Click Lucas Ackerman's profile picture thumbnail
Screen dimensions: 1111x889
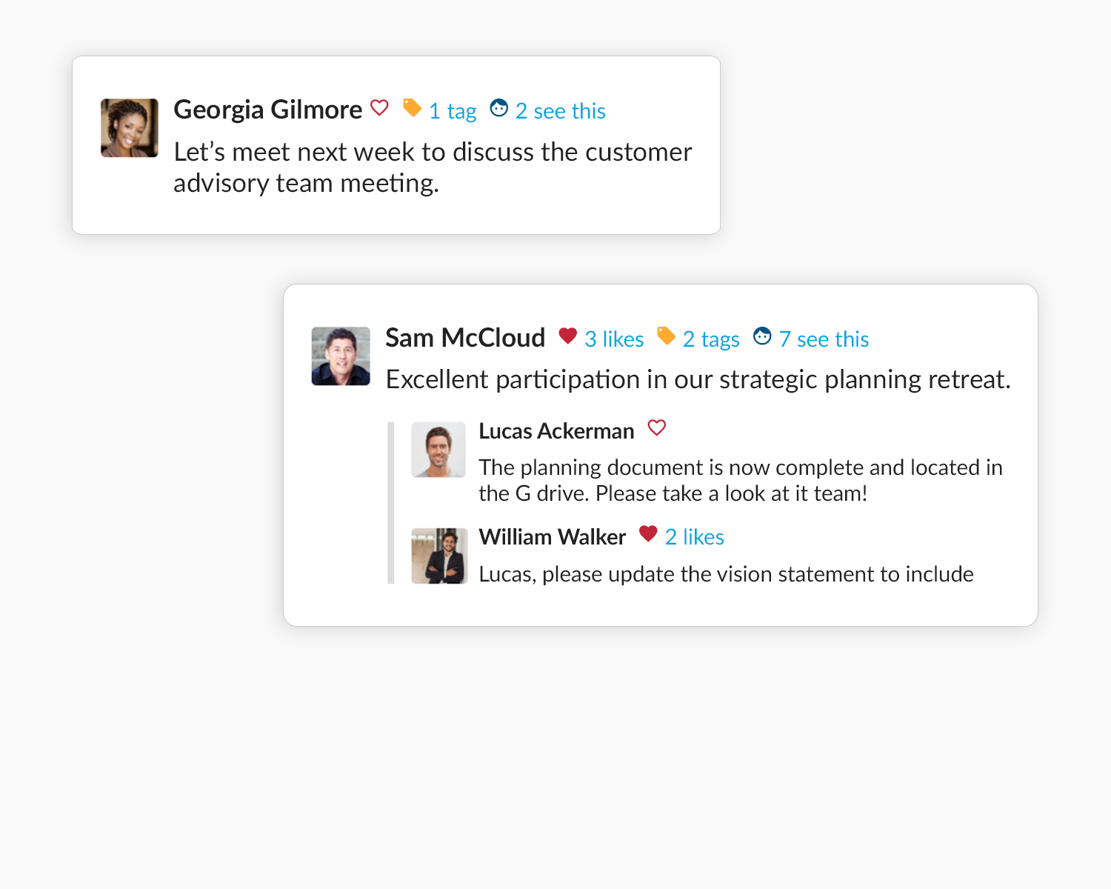438,449
